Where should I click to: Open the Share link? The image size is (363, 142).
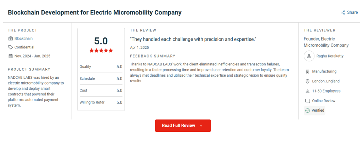[x=349, y=12]
